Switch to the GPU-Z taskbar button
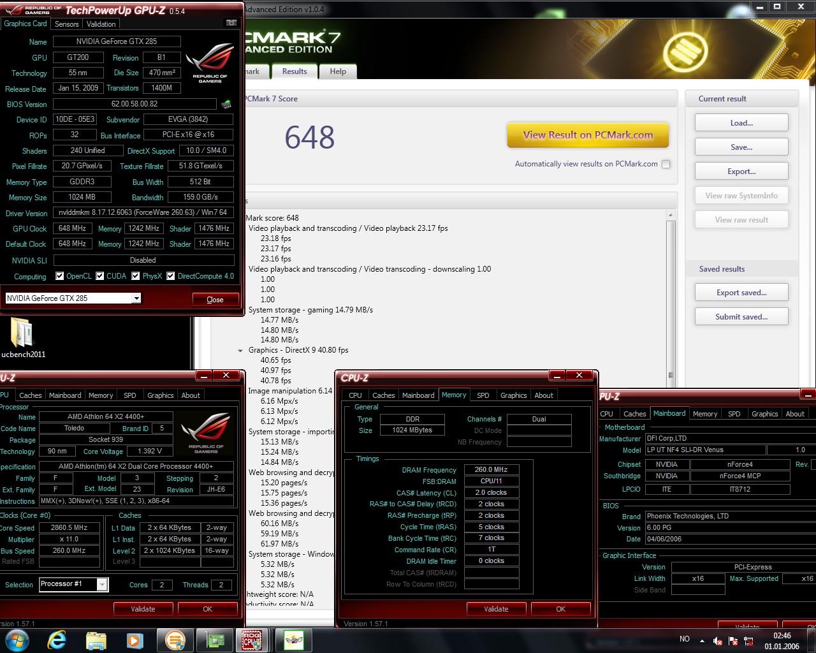This screenshot has width=816, height=653. [214, 640]
